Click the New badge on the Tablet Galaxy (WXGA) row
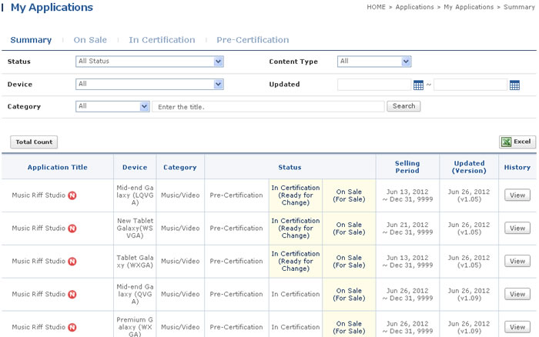 72,262
